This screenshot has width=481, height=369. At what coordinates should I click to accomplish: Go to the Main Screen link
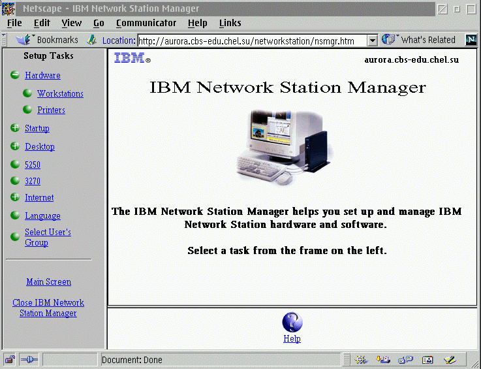click(x=49, y=282)
